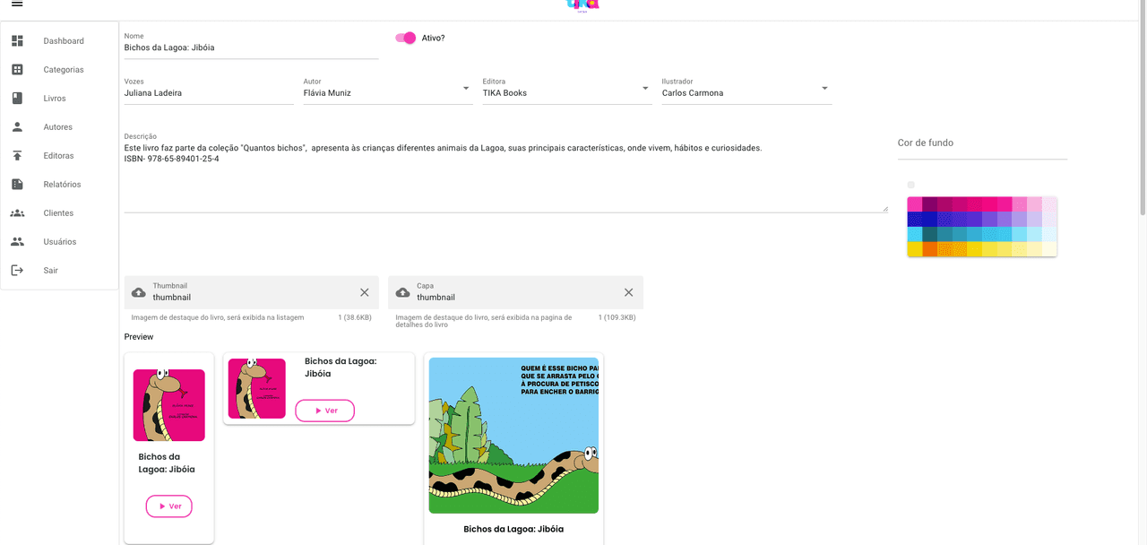Clear the Capa file with the X
The image size is (1147, 545).
point(629,292)
